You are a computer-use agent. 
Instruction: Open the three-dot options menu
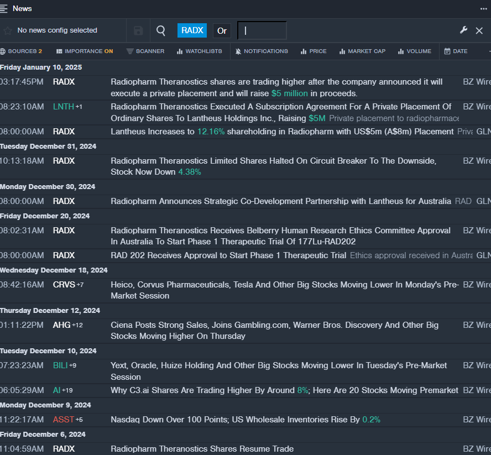483,9
